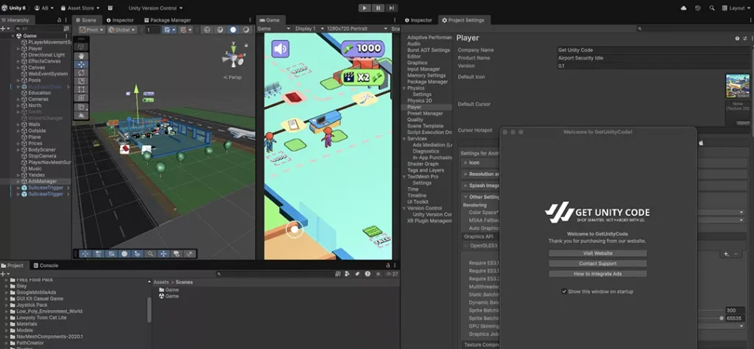
Task: Click the Visit Website button
Action: point(597,253)
